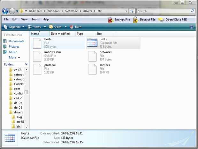Open the Help menu

46,19
